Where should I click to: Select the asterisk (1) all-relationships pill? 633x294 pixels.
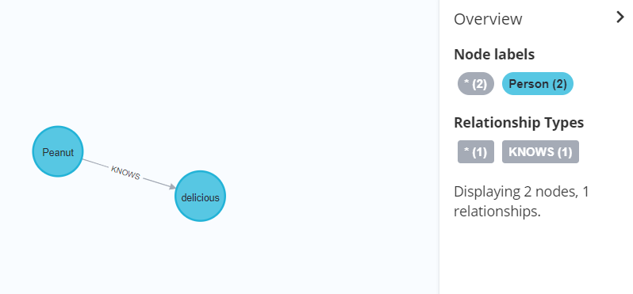(x=476, y=151)
